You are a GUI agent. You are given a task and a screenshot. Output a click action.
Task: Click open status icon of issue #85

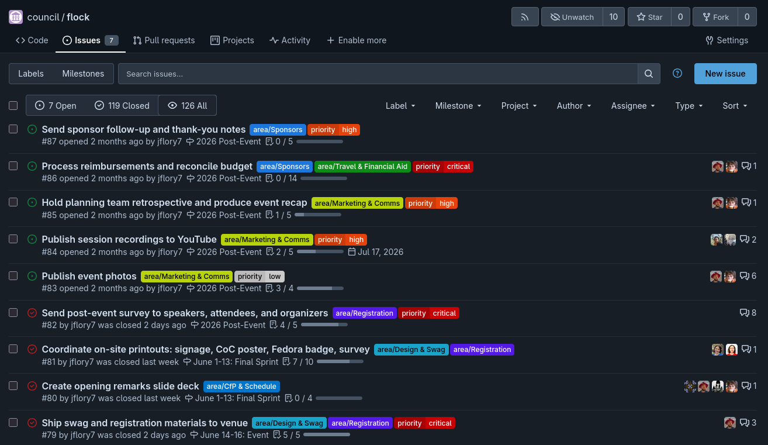tap(32, 202)
